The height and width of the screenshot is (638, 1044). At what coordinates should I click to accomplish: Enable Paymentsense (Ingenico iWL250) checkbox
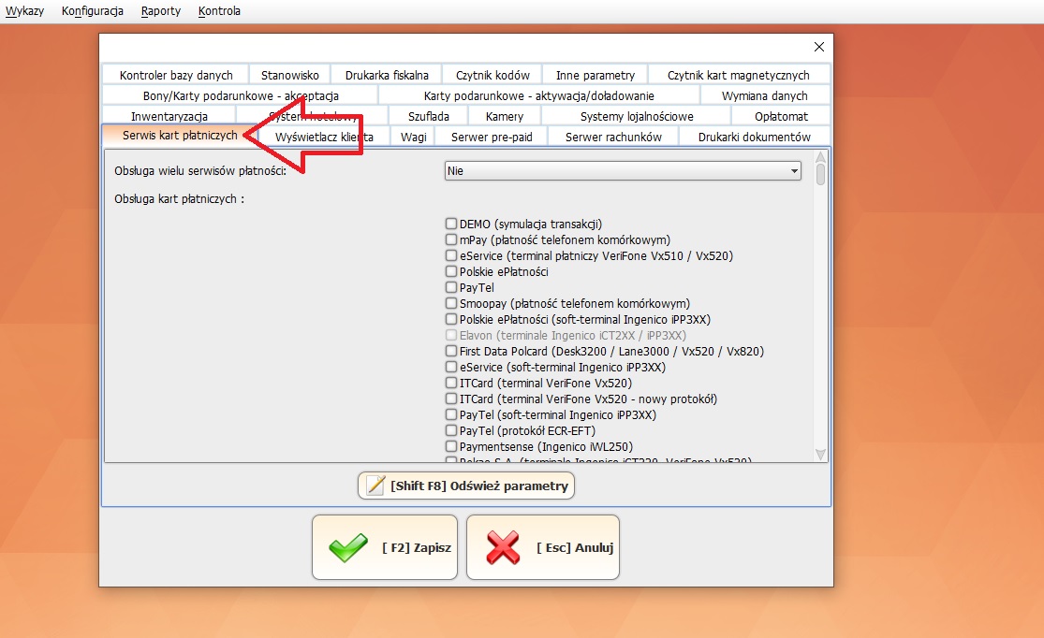pyautogui.click(x=451, y=447)
